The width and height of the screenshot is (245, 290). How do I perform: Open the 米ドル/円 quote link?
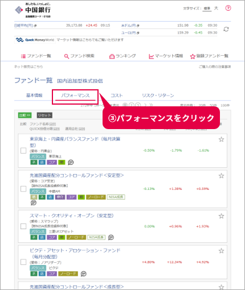pos(129,26)
